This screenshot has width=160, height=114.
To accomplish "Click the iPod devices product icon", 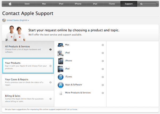I will (61, 53).
